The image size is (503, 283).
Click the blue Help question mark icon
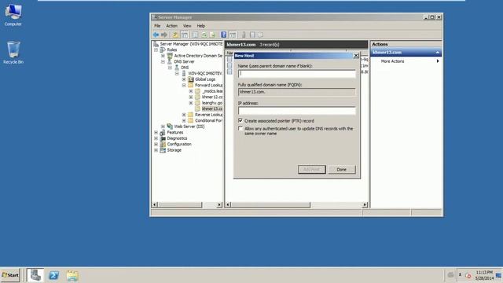click(223, 35)
